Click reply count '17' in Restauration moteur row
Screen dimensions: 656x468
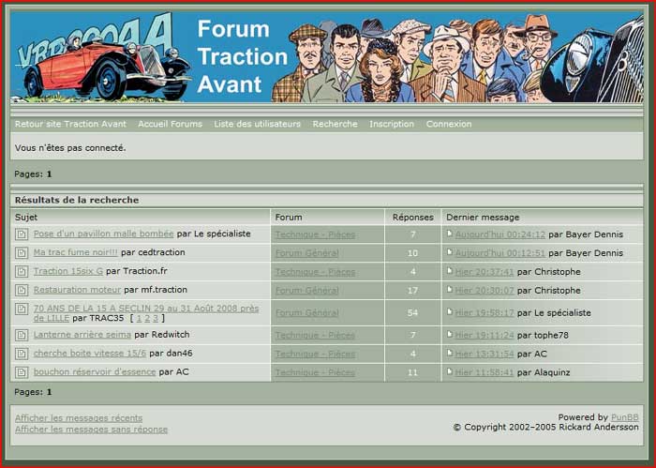pos(412,290)
